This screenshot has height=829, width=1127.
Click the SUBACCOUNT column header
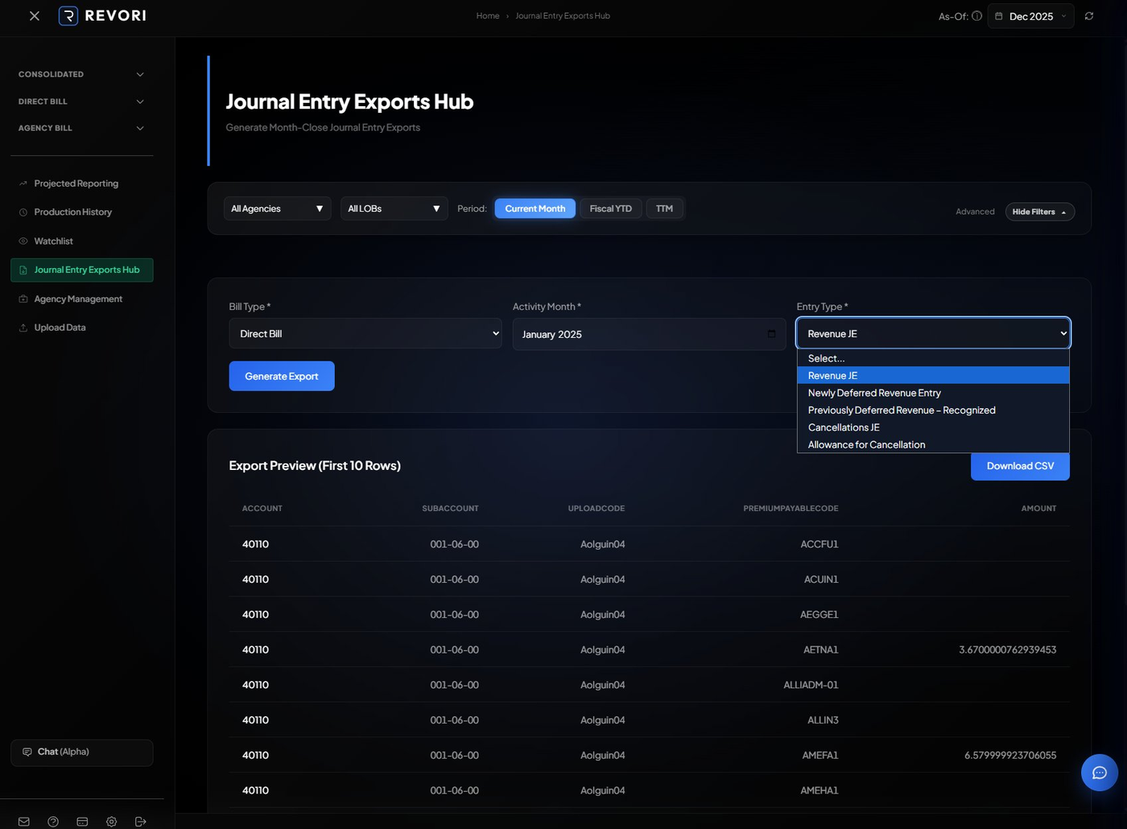[x=450, y=509]
